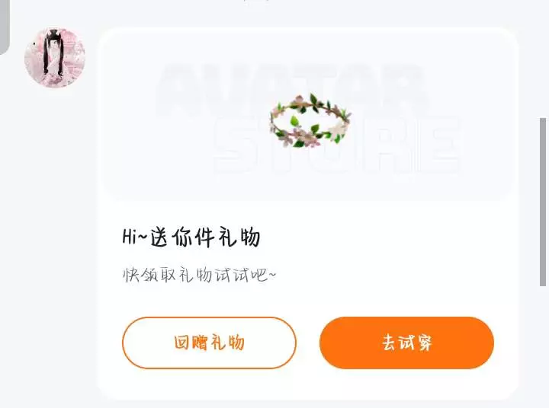Open the sender's pink profile avatar

click(55, 58)
